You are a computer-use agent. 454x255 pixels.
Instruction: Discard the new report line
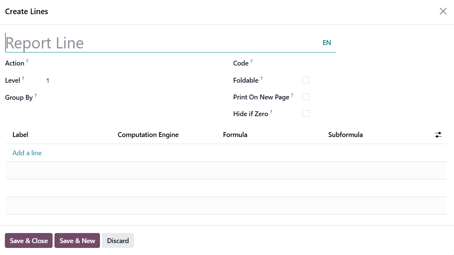coord(118,241)
